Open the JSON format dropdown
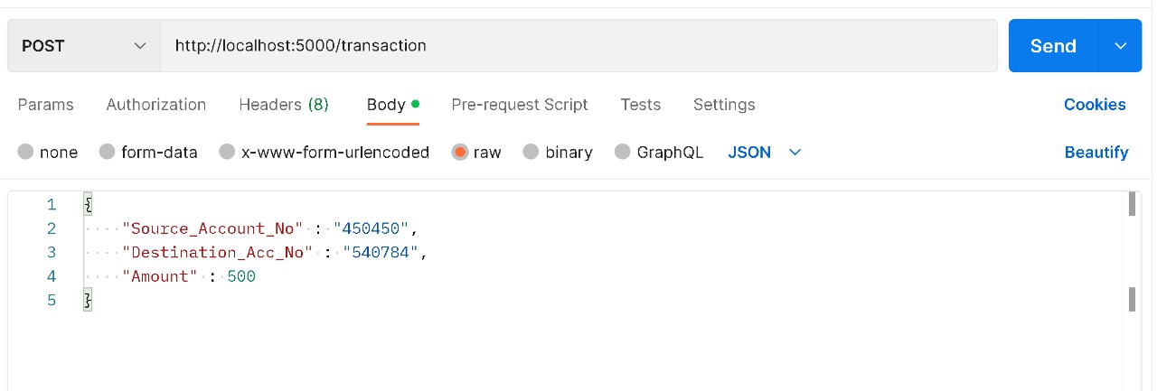Image resolution: width=1157 pixels, height=391 pixels. (x=765, y=152)
